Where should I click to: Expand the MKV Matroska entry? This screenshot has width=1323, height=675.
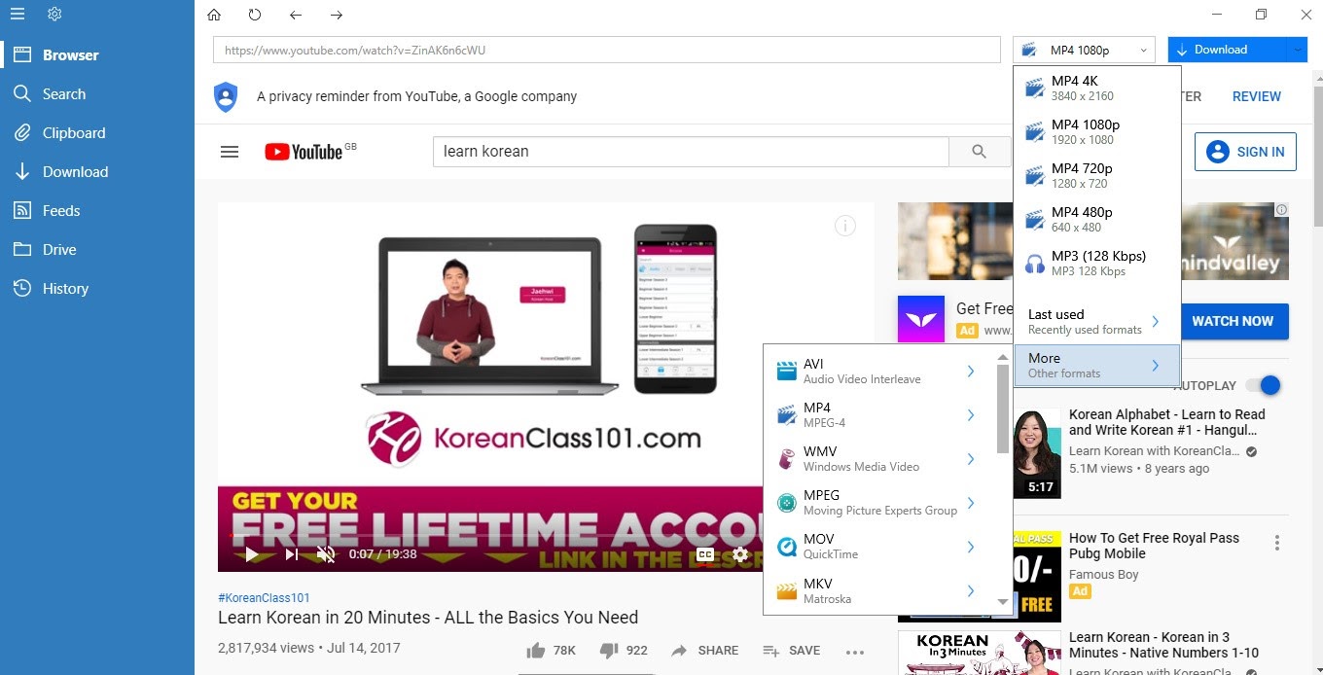tap(879, 590)
